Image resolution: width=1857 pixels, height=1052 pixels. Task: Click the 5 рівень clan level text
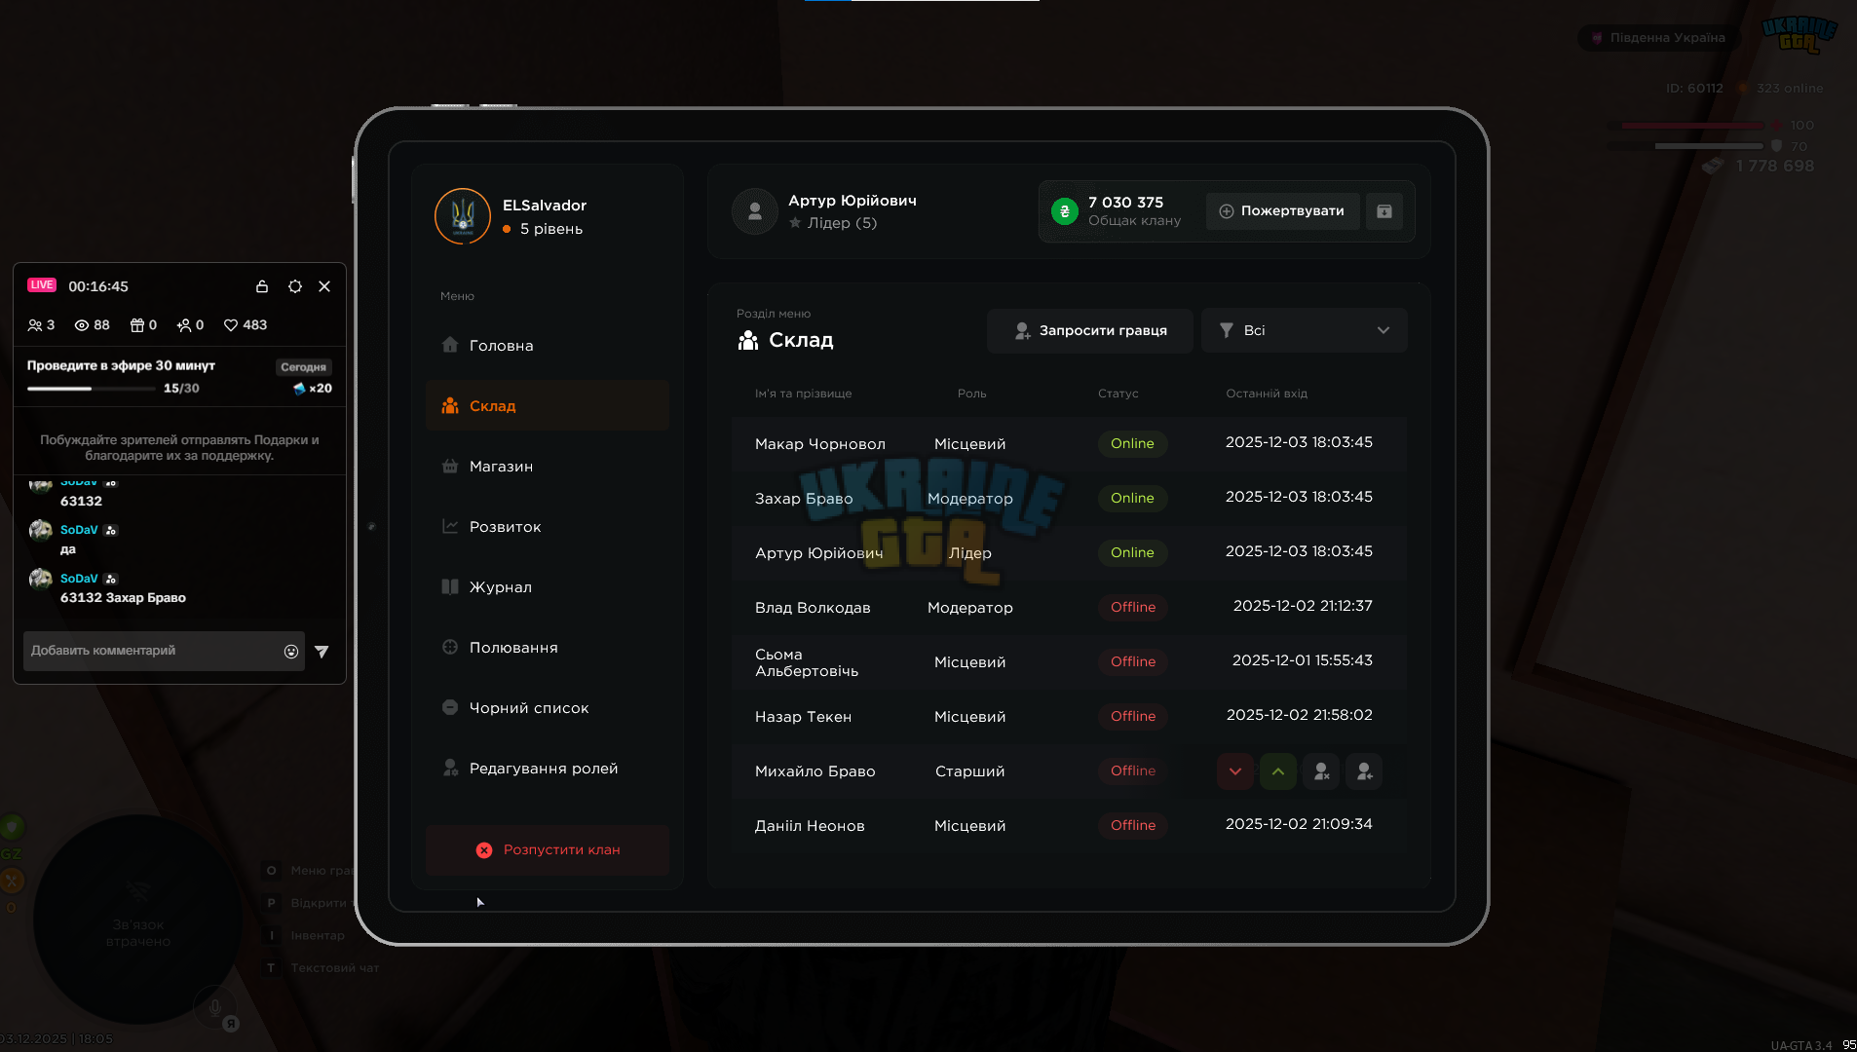(x=551, y=229)
